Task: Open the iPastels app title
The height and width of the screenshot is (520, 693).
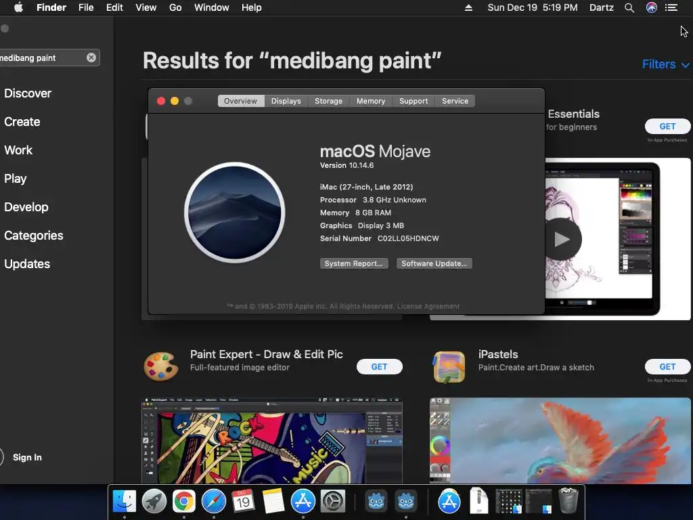Action: point(498,354)
